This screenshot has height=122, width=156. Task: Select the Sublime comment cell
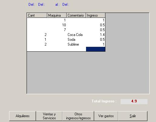[76, 44]
